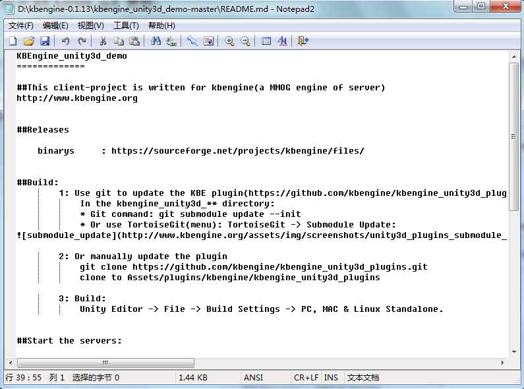
Task: Undo the last edit
Action: pos(65,41)
